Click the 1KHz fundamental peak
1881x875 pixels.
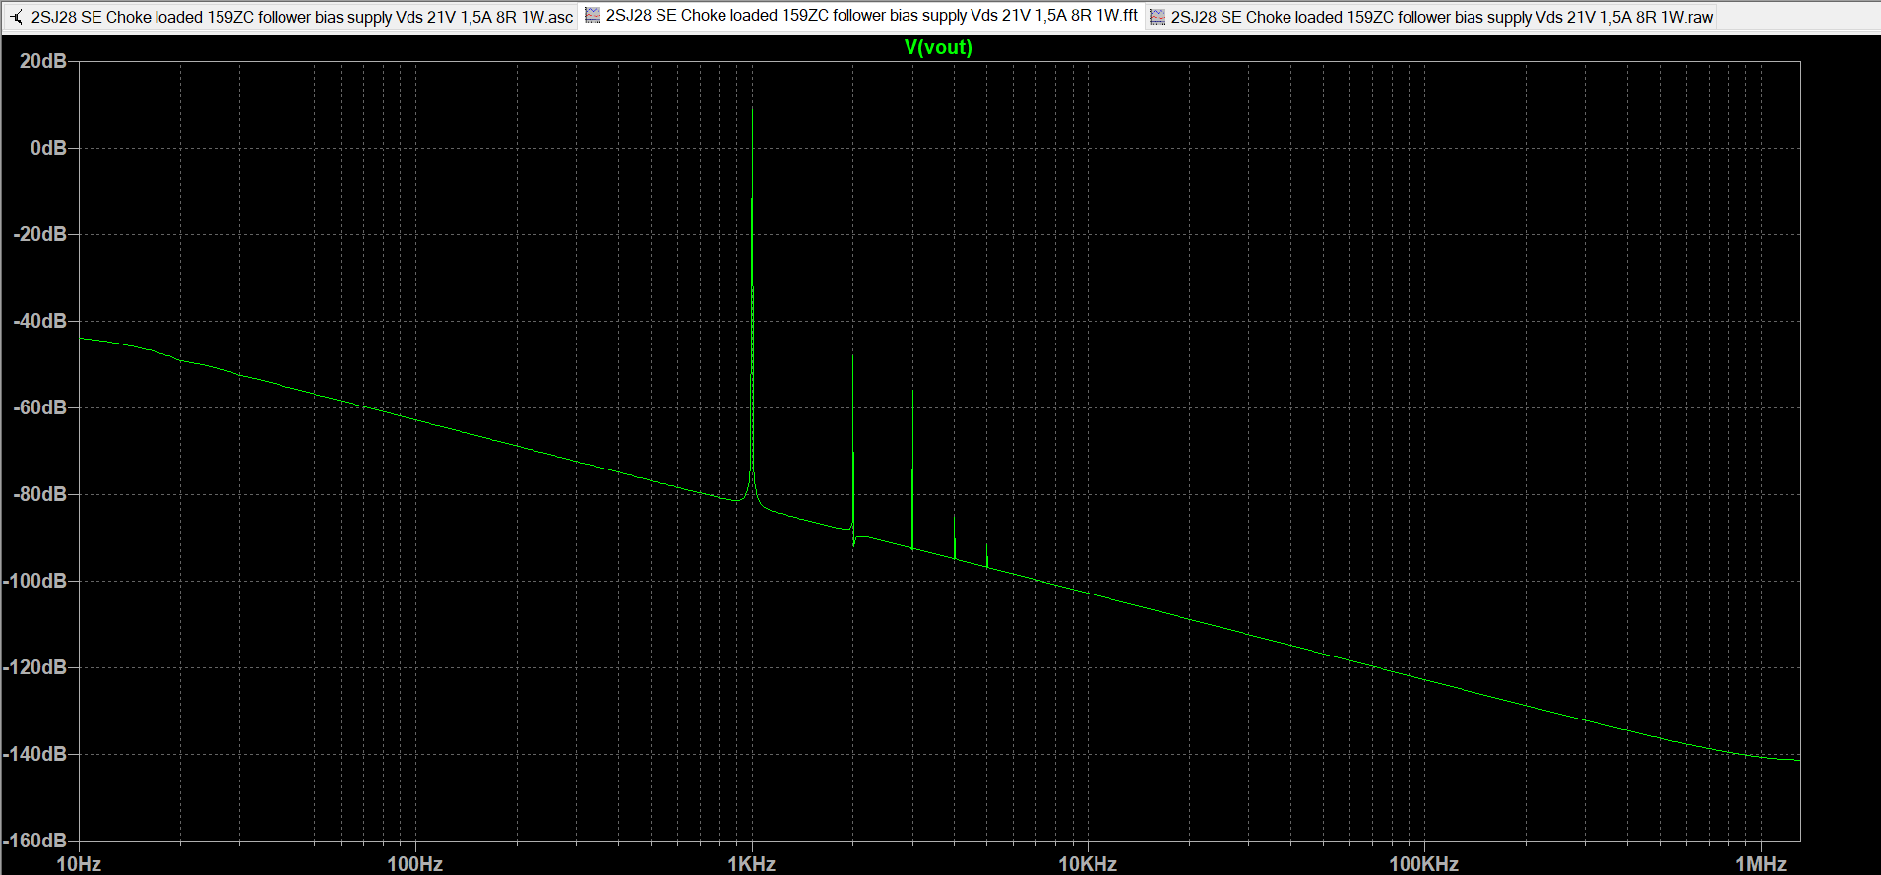click(x=753, y=295)
